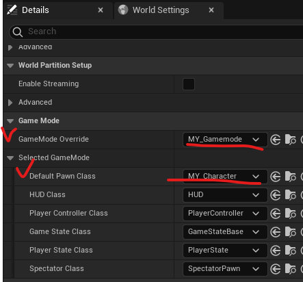
Task: Collapse the Selected GameMode group
Action: (10, 157)
